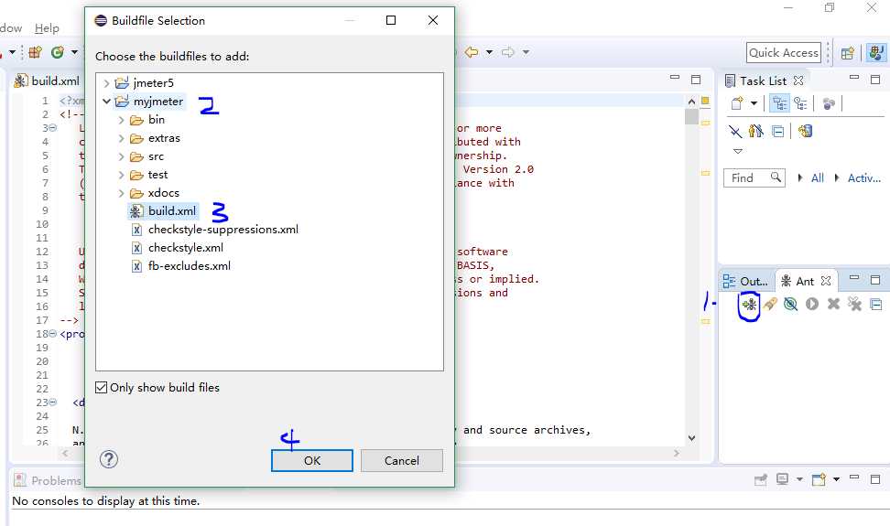Select build.xml in the buildfile tree
Image resolution: width=890 pixels, height=526 pixels.
coord(171,211)
